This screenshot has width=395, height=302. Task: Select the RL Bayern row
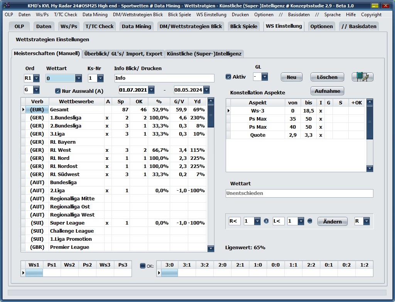coord(116,142)
